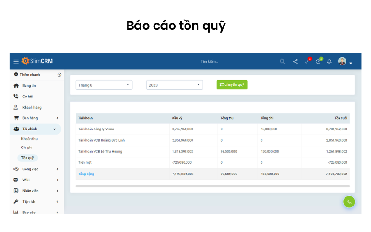The width and height of the screenshot is (371, 232).
Task: Collapse the Tài chính submenu chevron
Action: pyautogui.click(x=54, y=129)
